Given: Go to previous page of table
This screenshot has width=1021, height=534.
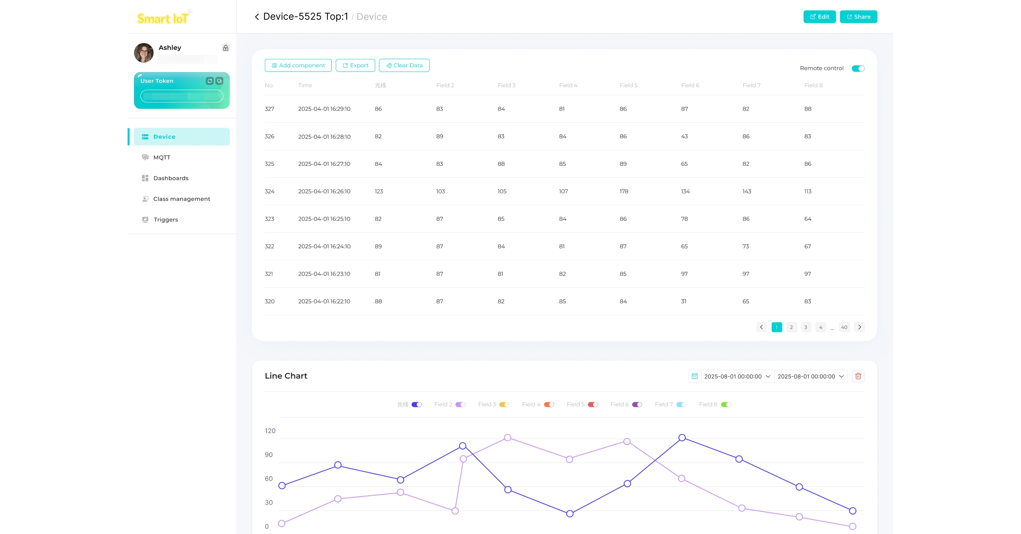Looking at the screenshot, I should click(761, 327).
